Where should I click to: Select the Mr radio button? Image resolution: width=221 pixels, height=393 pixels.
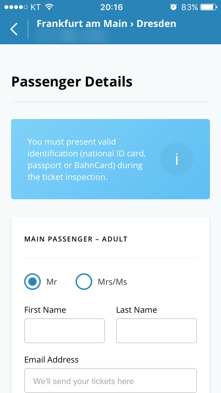32,282
